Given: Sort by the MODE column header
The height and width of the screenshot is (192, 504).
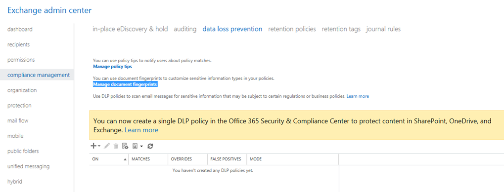Looking at the screenshot, I should click(x=292, y=159).
